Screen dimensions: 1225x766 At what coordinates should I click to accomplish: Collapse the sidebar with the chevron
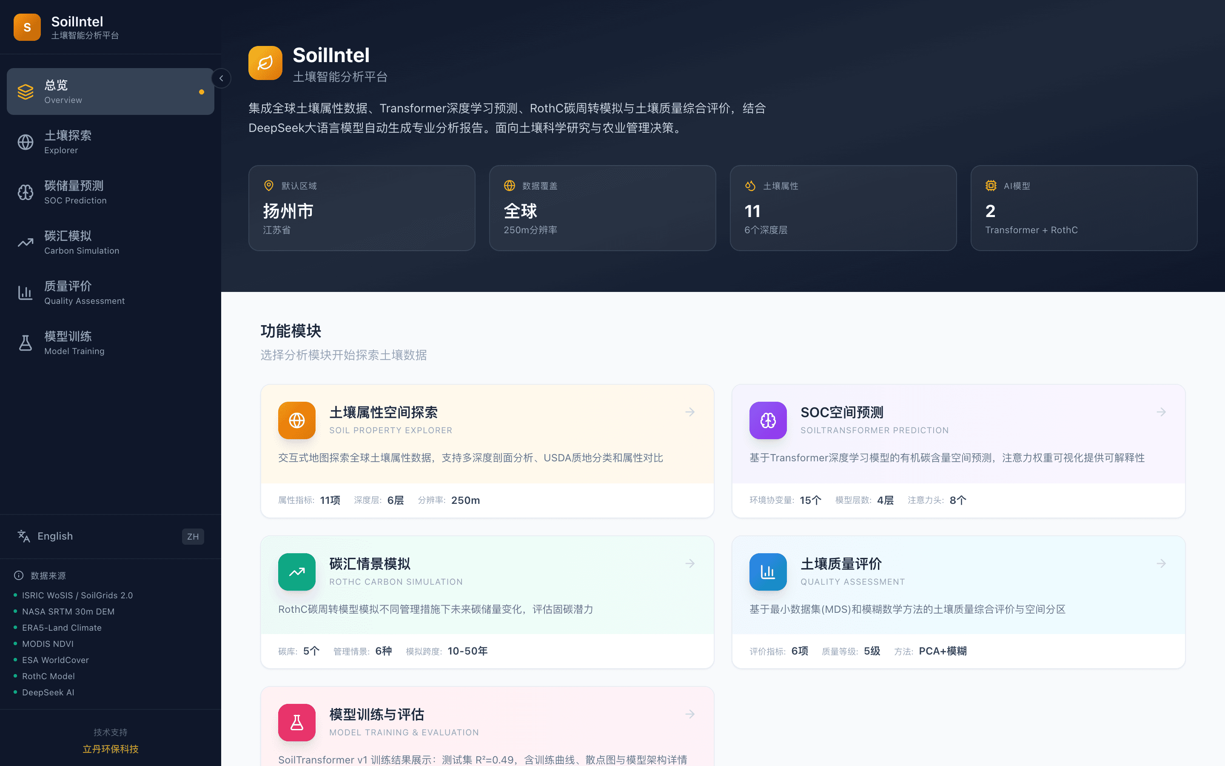pyautogui.click(x=221, y=79)
